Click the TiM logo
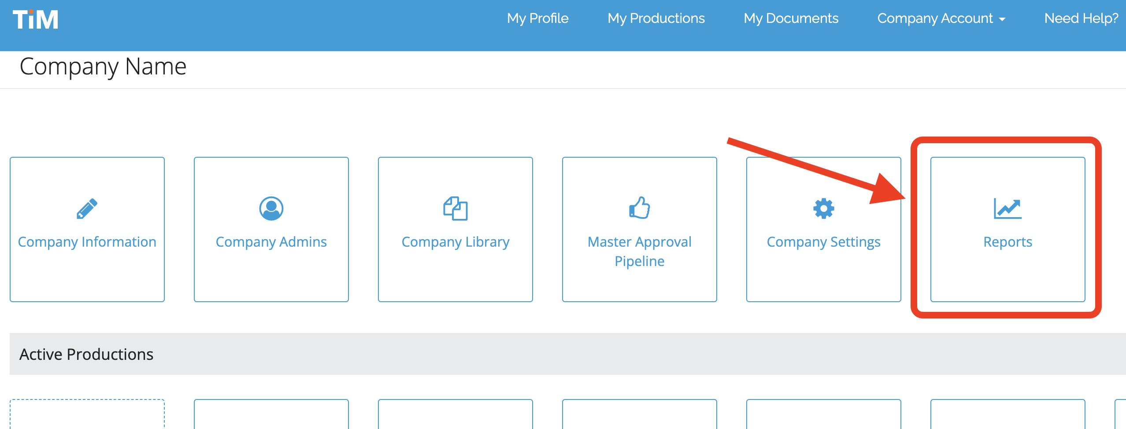 click(x=35, y=20)
